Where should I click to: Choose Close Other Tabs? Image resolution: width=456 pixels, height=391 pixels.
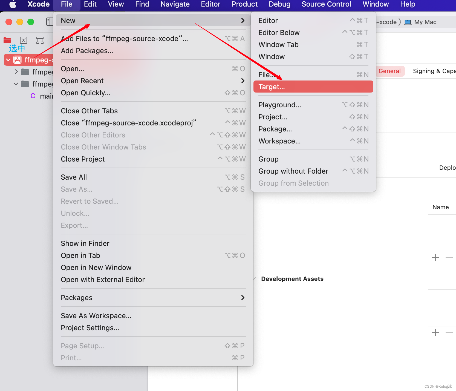153,111
